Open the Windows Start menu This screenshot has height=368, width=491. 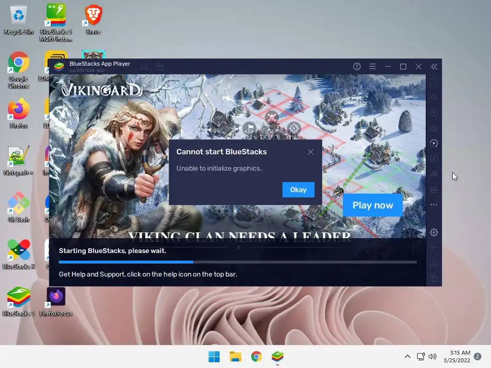click(x=214, y=356)
